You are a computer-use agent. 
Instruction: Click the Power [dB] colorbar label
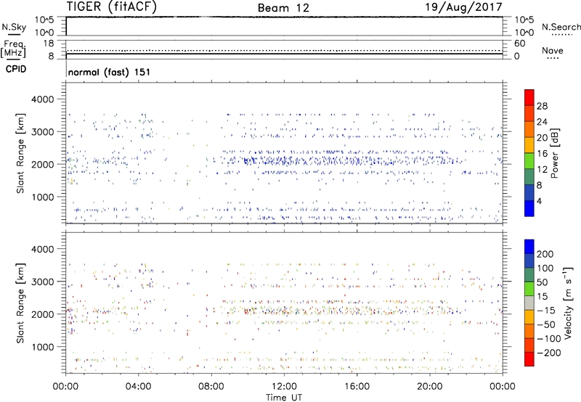click(x=554, y=153)
